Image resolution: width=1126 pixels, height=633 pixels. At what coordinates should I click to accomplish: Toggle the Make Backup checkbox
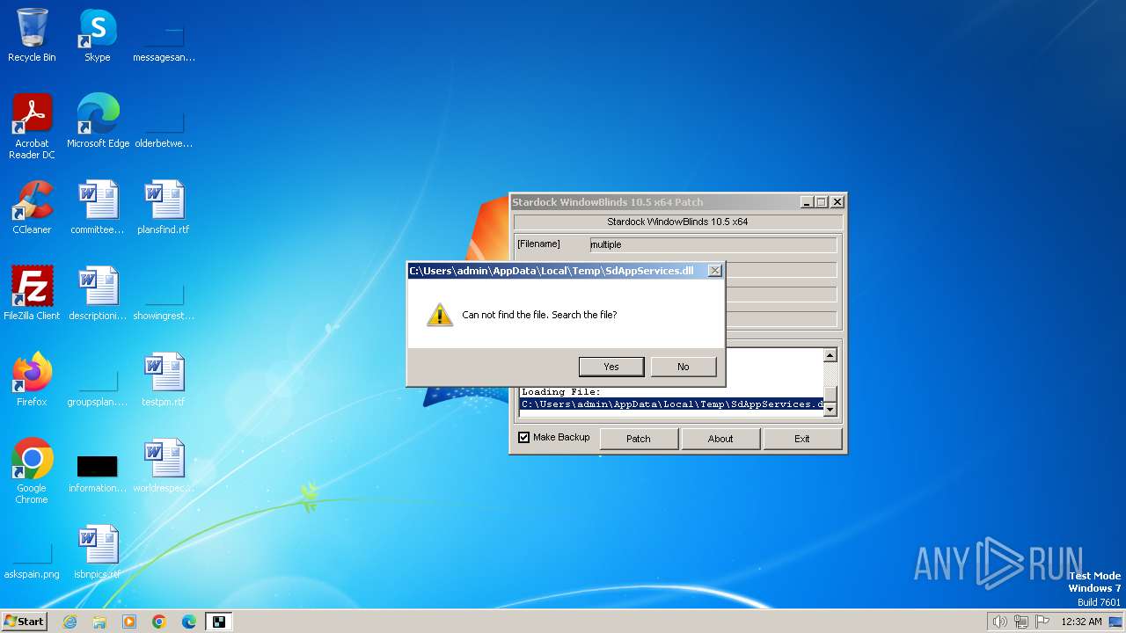click(524, 438)
